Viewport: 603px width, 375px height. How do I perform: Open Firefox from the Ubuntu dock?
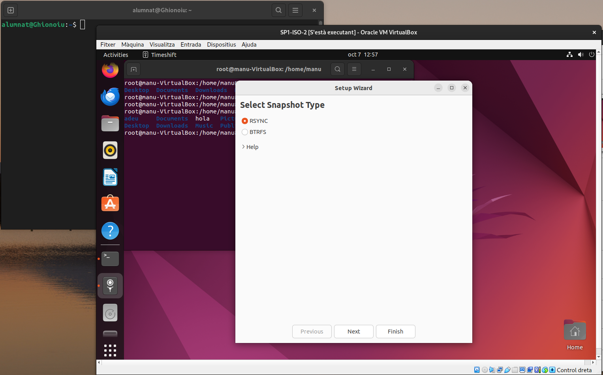(x=110, y=70)
